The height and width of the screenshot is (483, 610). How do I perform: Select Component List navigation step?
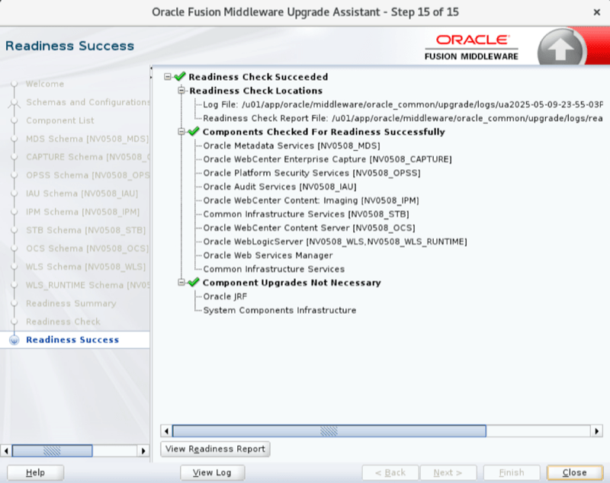(x=60, y=120)
